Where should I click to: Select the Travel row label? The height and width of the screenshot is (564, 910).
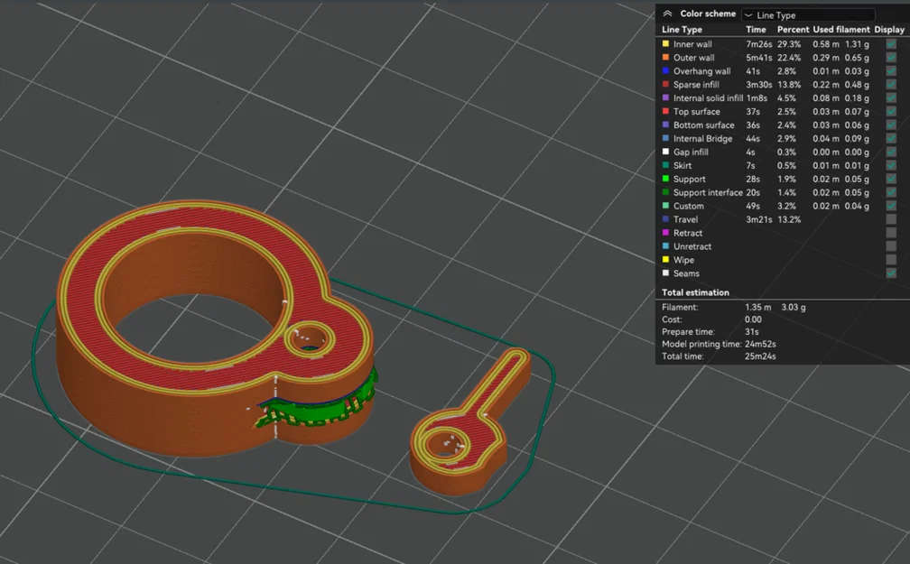[685, 219]
